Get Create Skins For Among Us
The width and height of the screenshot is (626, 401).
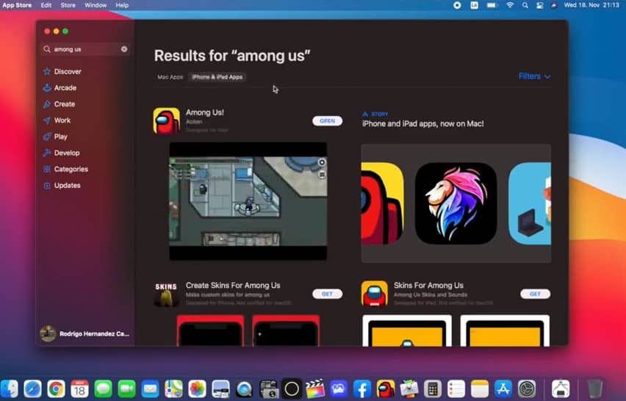pos(327,294)
